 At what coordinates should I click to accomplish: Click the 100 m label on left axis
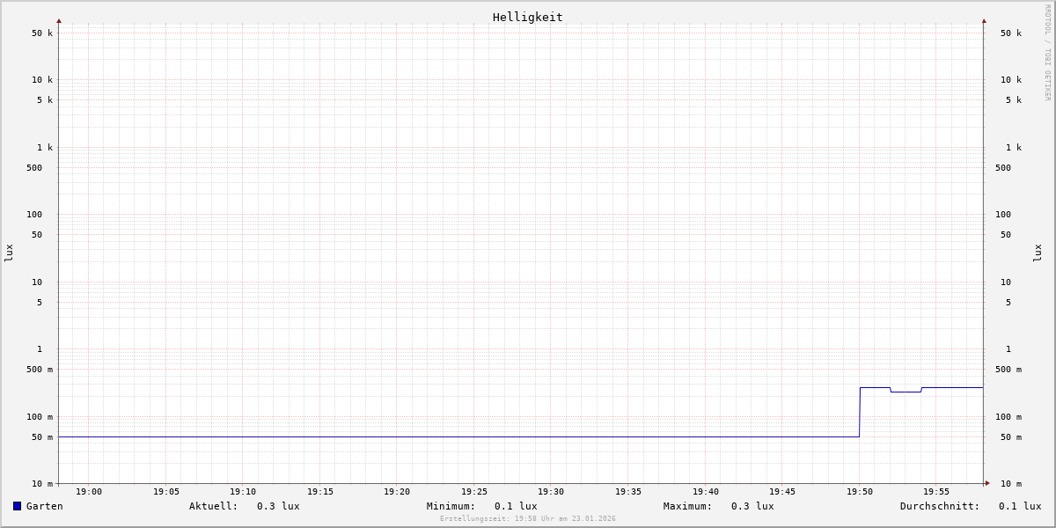click(x=40, y=417)
